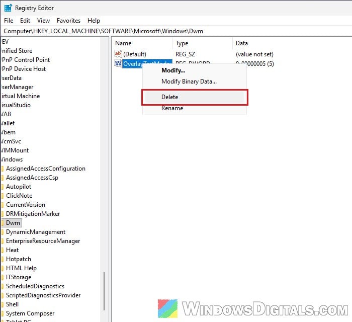The width and height of the screenshot is (352, 322).
Task: Select the ITStorage key
Action: [19, 277]
